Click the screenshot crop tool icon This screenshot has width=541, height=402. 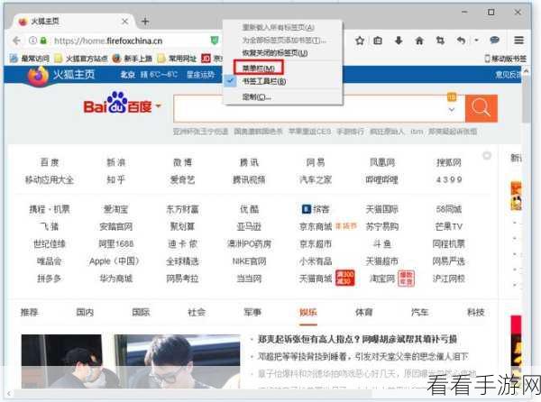440,41
